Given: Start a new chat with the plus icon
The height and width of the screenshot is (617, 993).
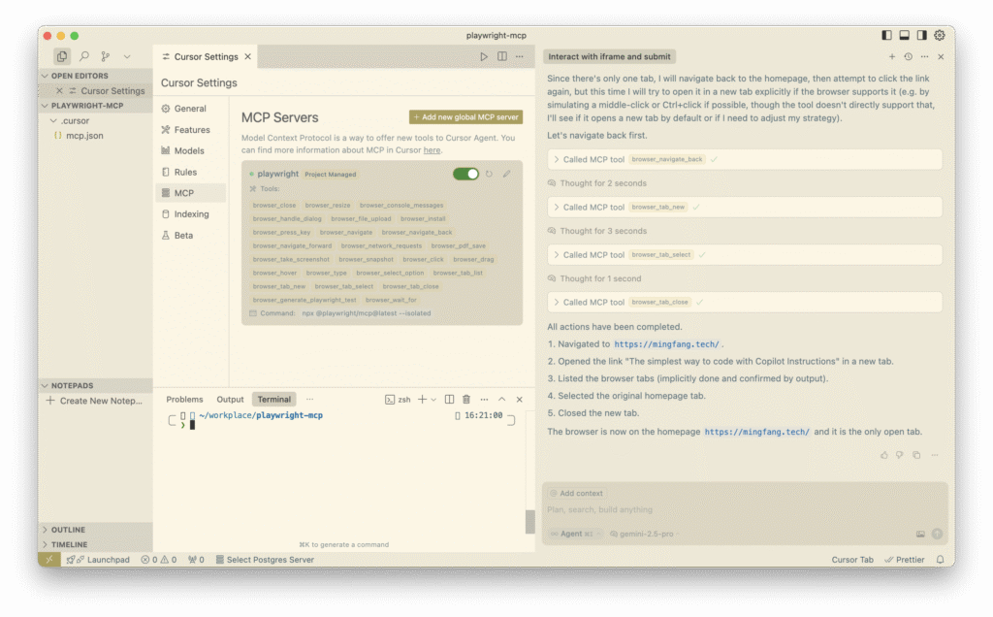Looking at the screenshot, I should click(892, 57).
